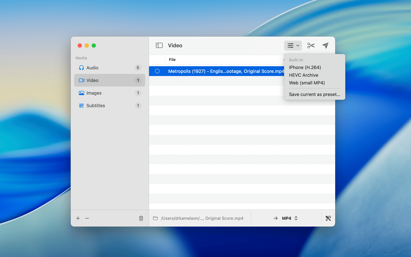Image resolution: width=411 pixels, height=257 pixels.
Task: Open the Subtitles media category
Action: 109,106
